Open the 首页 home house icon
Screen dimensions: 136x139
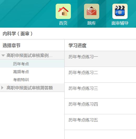63,11
